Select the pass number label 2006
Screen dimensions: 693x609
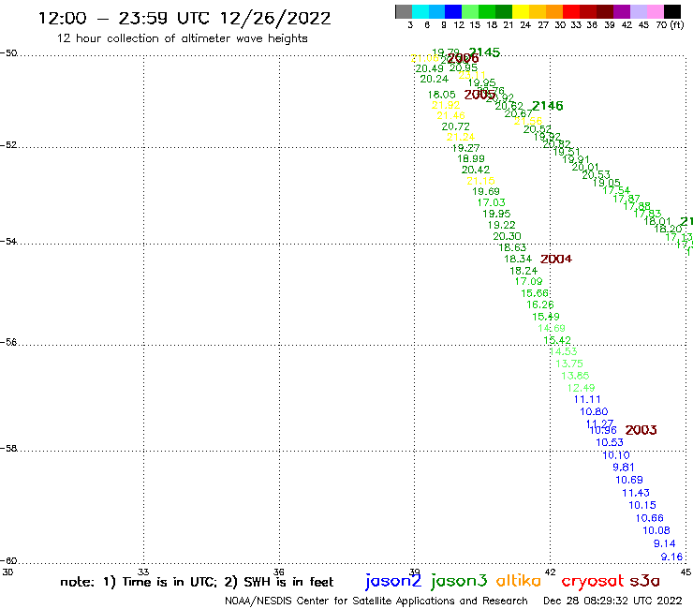click(463, 58)
